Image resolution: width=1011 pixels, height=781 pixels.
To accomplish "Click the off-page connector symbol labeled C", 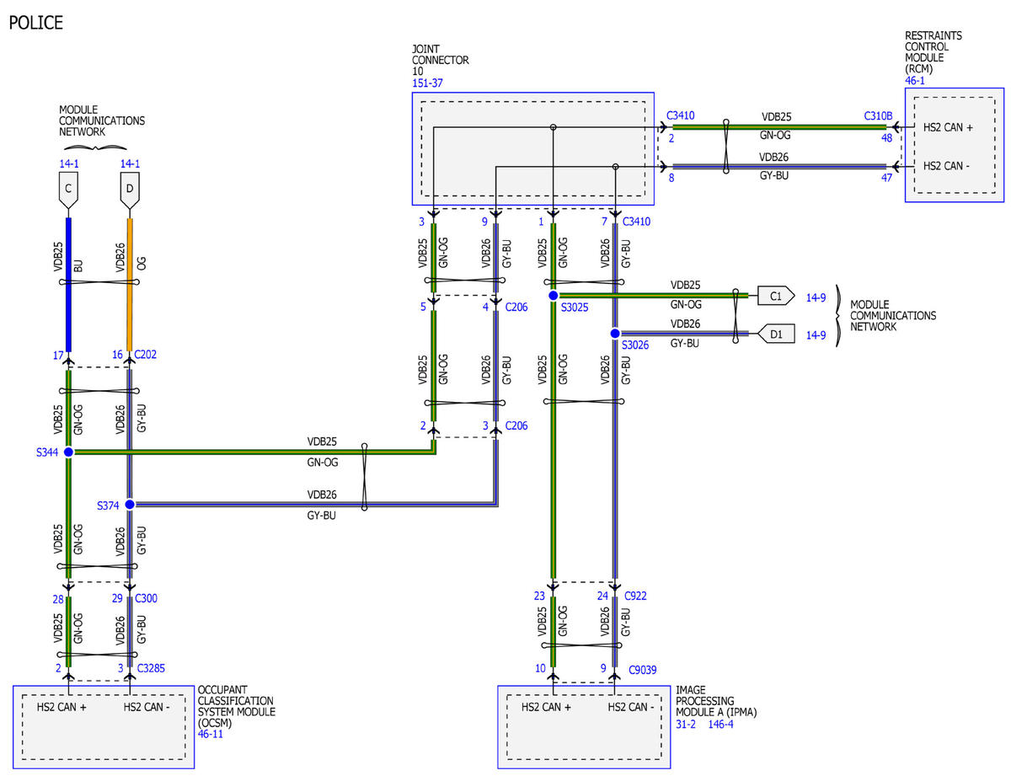I will click(68, 190).
